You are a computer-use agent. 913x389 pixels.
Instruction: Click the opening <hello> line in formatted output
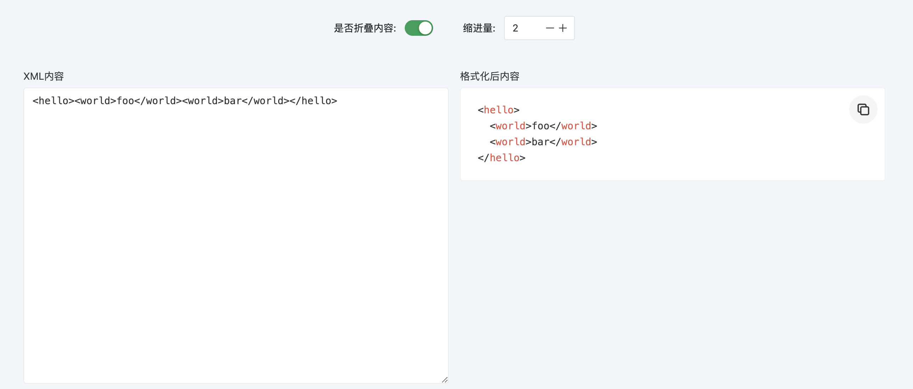click(499, 110)
